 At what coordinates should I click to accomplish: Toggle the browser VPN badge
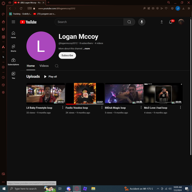(30, 8)
